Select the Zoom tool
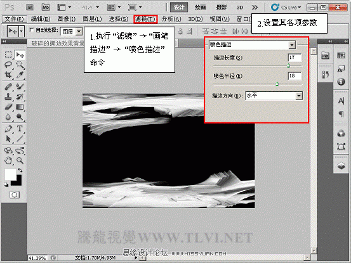351x263 pixels. pyautogui.click(x=20, y=160)
